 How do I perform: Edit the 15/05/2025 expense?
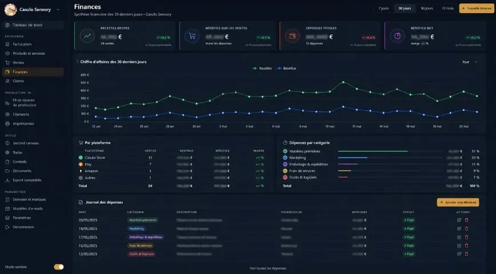pyautogui.click(x=459, y=245)
